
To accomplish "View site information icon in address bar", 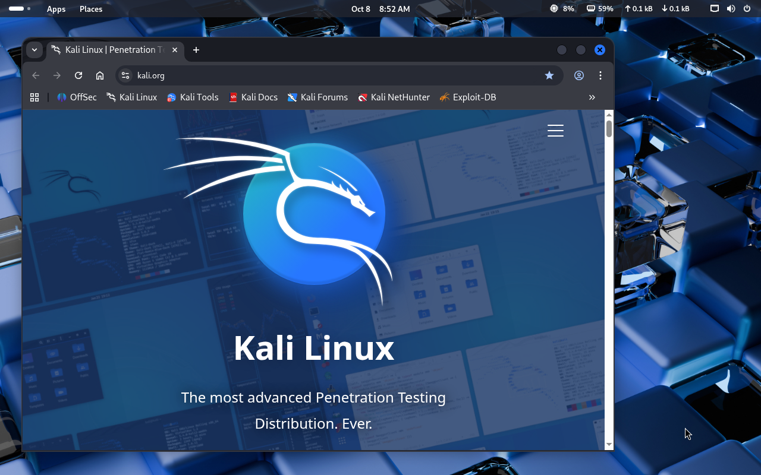I will pyautogui.click(x=125, y=75).
